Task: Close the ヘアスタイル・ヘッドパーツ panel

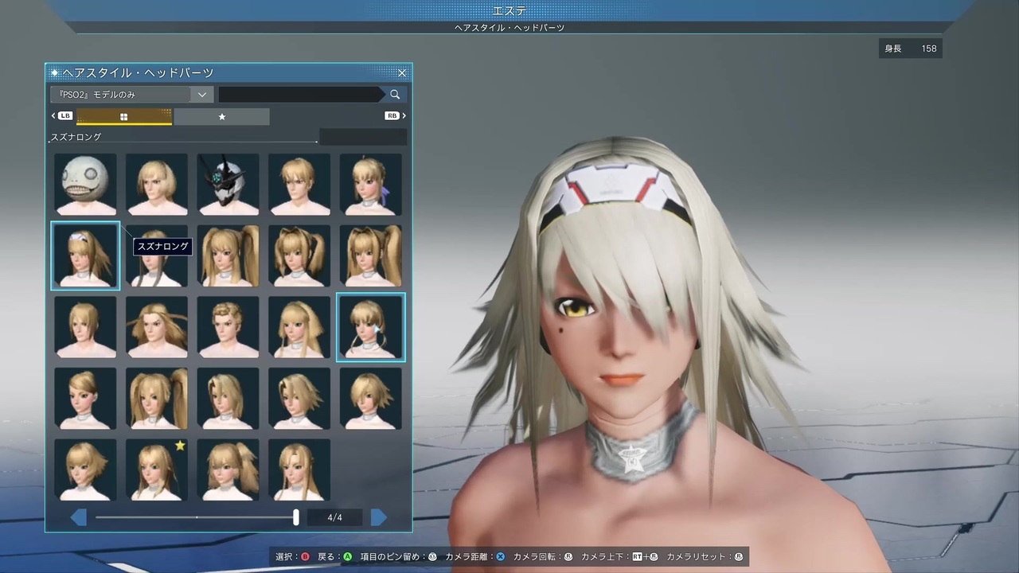Action: 402,72
